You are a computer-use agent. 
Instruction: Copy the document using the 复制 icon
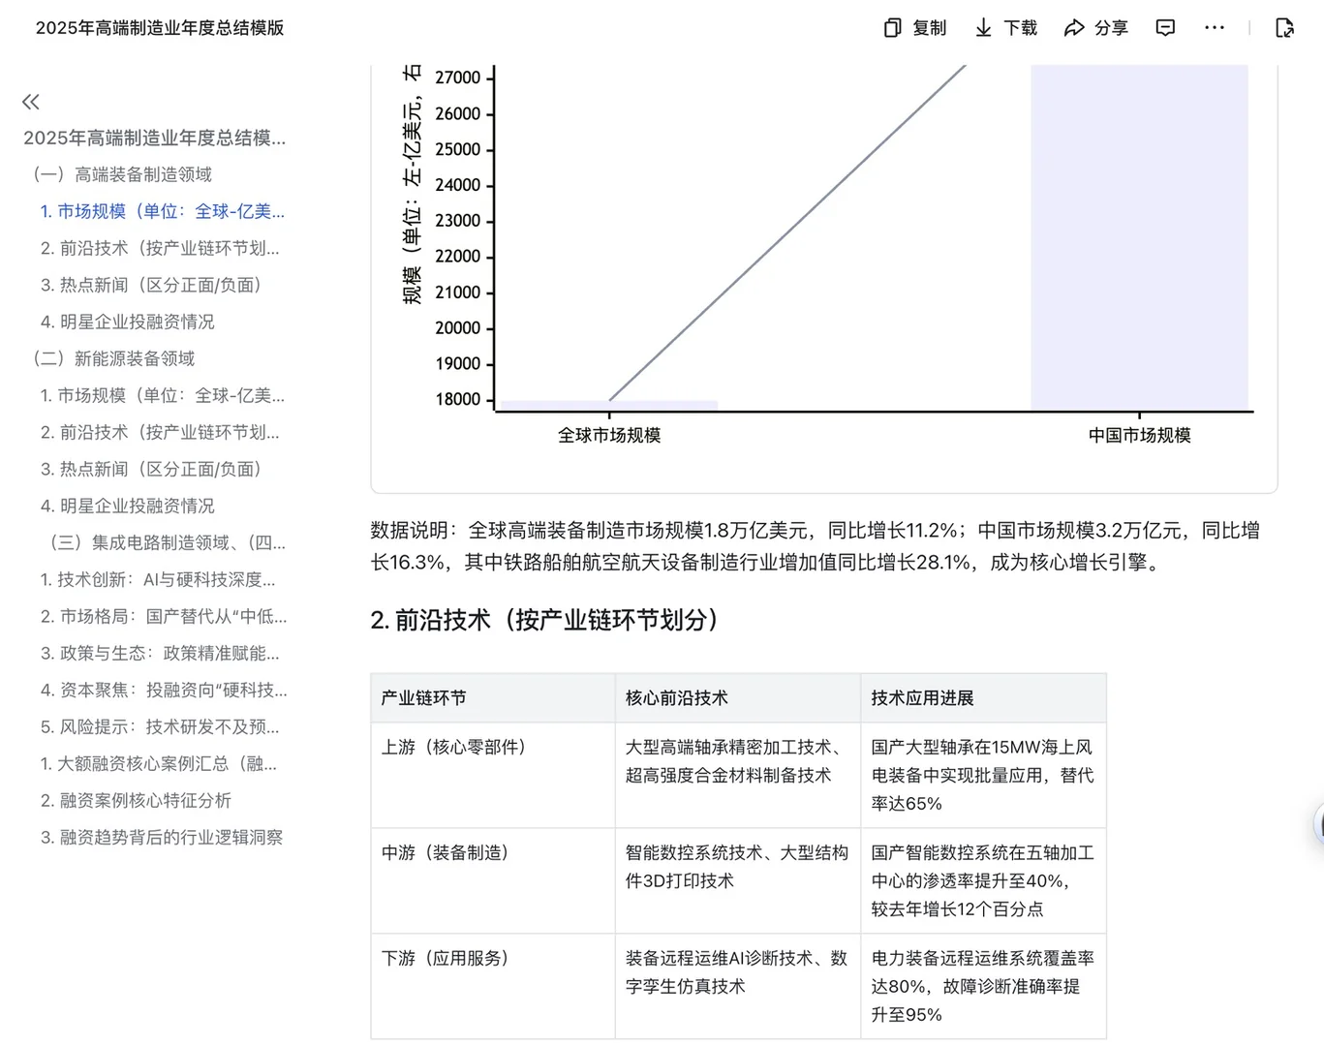pos(914,28)
